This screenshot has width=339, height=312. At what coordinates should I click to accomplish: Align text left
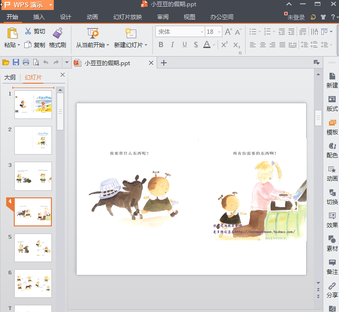click(x=253, y=45)
